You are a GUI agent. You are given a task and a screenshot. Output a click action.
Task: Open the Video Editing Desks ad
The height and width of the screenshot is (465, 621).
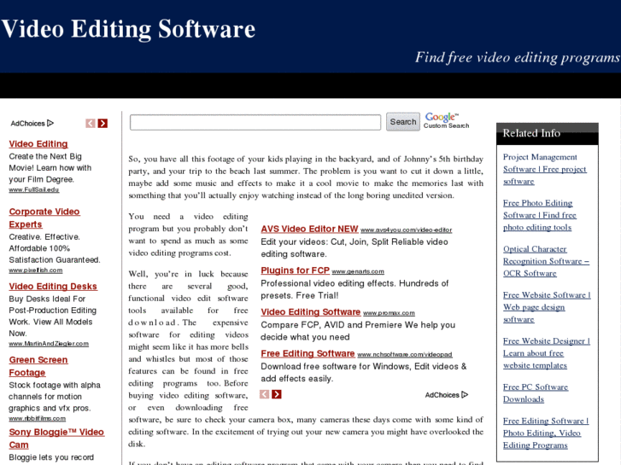pyautogui.click(x=53, y=286)
